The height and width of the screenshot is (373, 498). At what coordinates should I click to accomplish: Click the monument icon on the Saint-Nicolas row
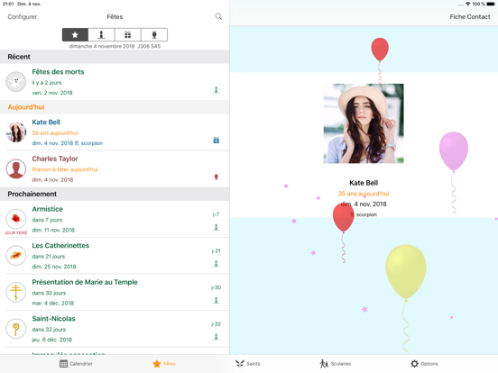coord(217,337)
